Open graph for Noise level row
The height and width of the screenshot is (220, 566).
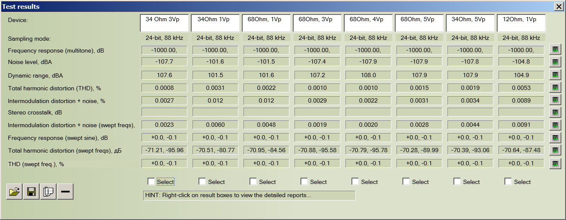coord(555,62)
